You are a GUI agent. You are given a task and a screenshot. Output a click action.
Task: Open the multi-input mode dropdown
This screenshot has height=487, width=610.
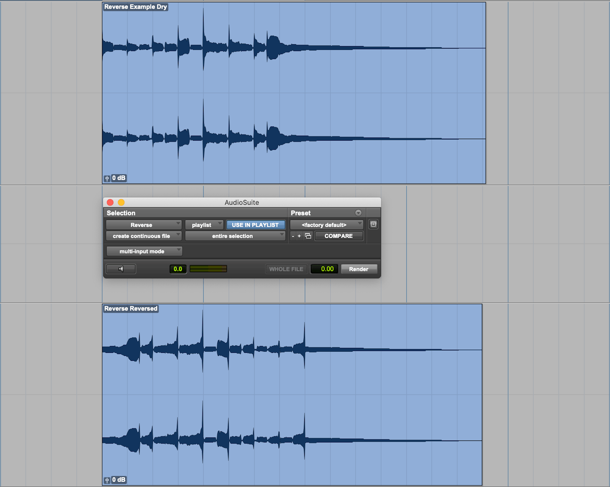(x=144, y=252)
